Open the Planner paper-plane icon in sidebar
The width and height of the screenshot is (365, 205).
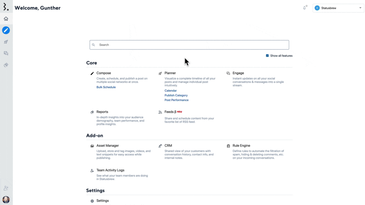[x=6, y=42]
